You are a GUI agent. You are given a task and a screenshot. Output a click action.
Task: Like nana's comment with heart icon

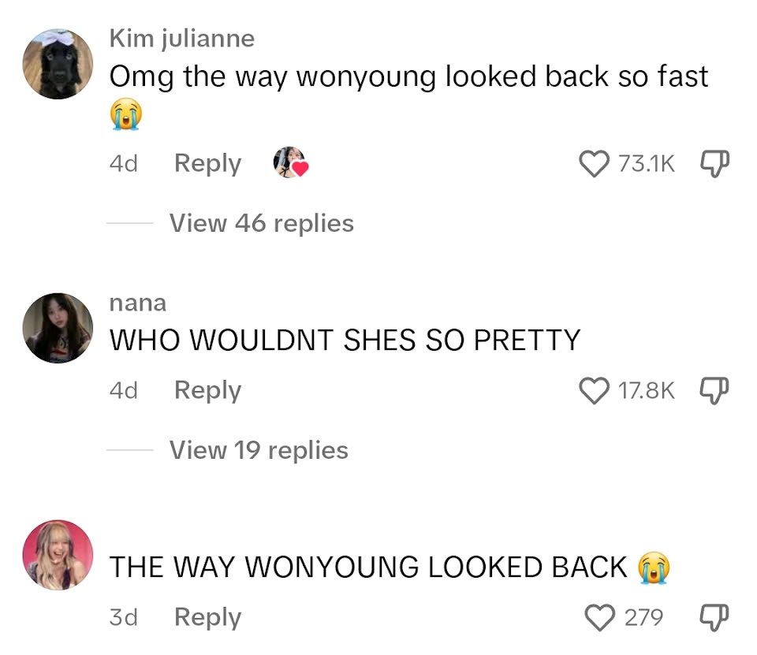pos(593,390)
